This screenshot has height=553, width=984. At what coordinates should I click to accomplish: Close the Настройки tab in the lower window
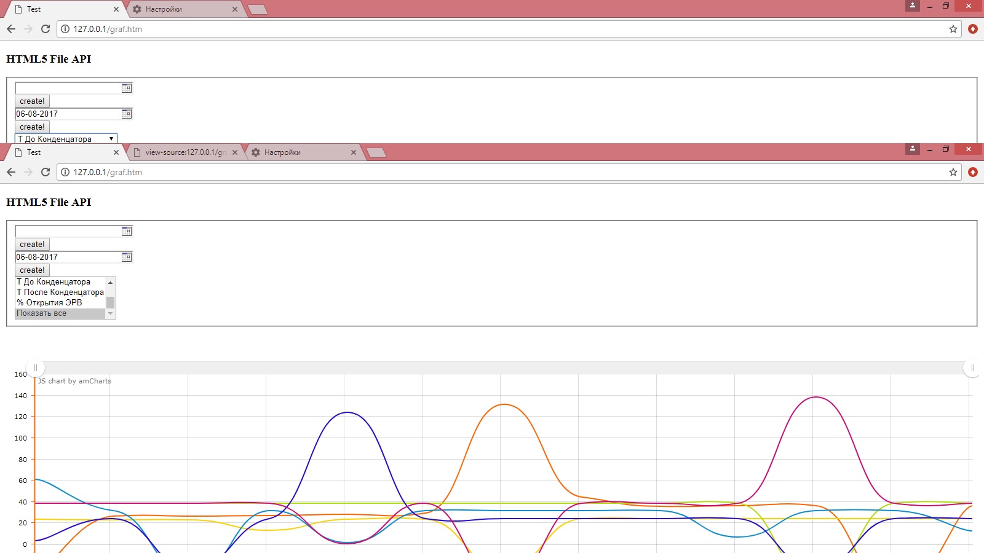tap(354, 152)
